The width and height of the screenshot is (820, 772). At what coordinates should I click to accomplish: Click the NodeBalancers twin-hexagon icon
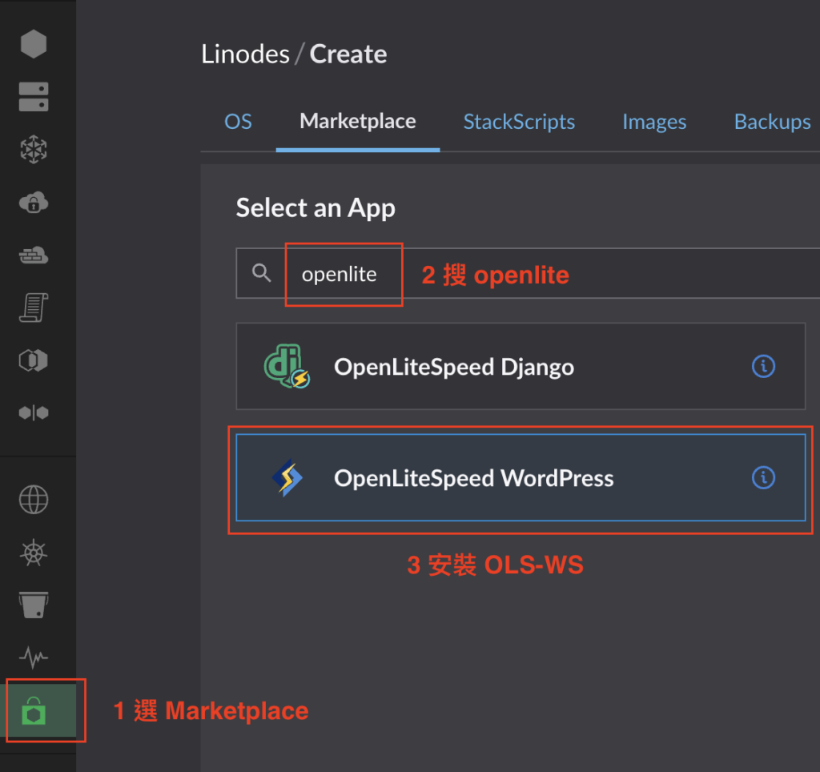tap(34, 412)
